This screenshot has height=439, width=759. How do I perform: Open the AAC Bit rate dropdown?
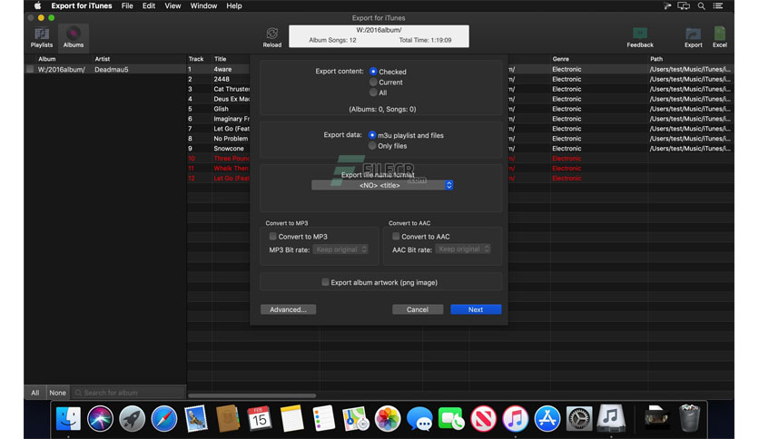pyautogui.click(x=463, y=249)
